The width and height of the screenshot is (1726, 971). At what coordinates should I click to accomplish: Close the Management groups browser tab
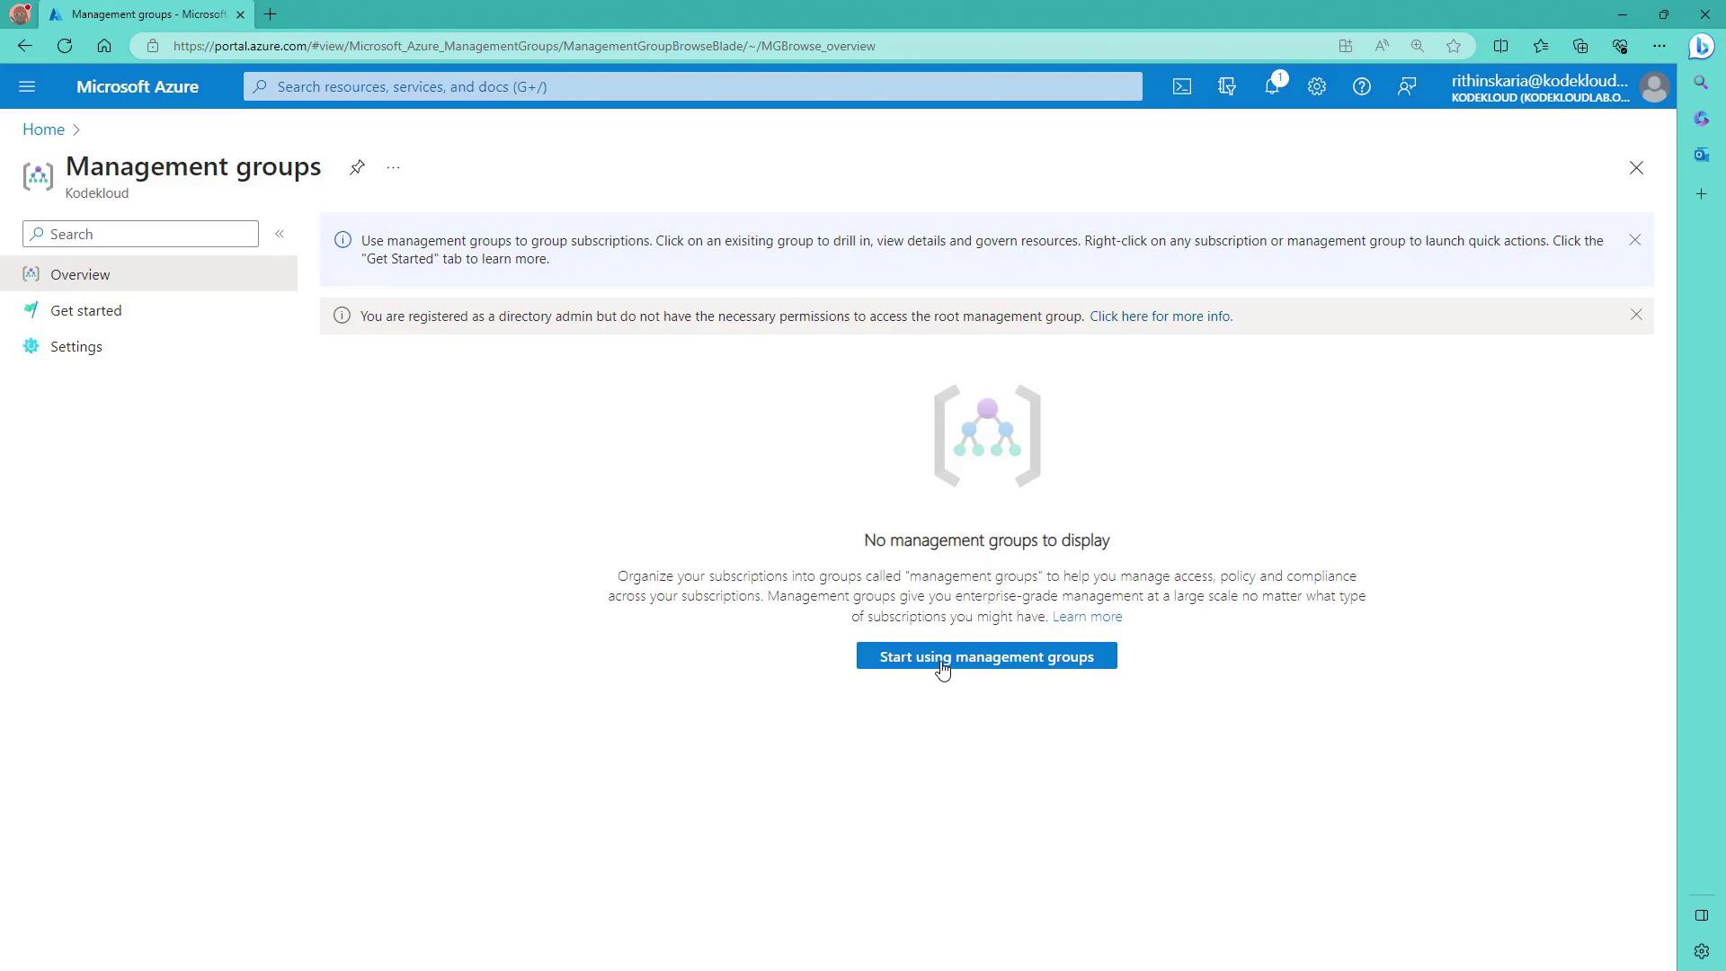(240, 14)
